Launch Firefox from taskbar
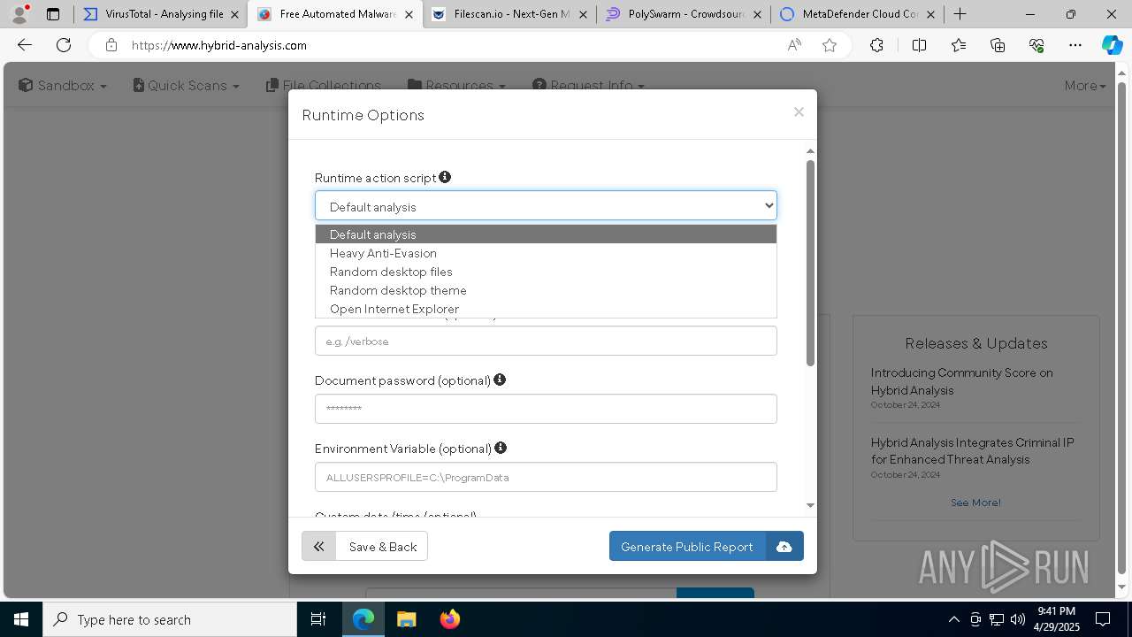1132x637 pixels. point(449,619)
